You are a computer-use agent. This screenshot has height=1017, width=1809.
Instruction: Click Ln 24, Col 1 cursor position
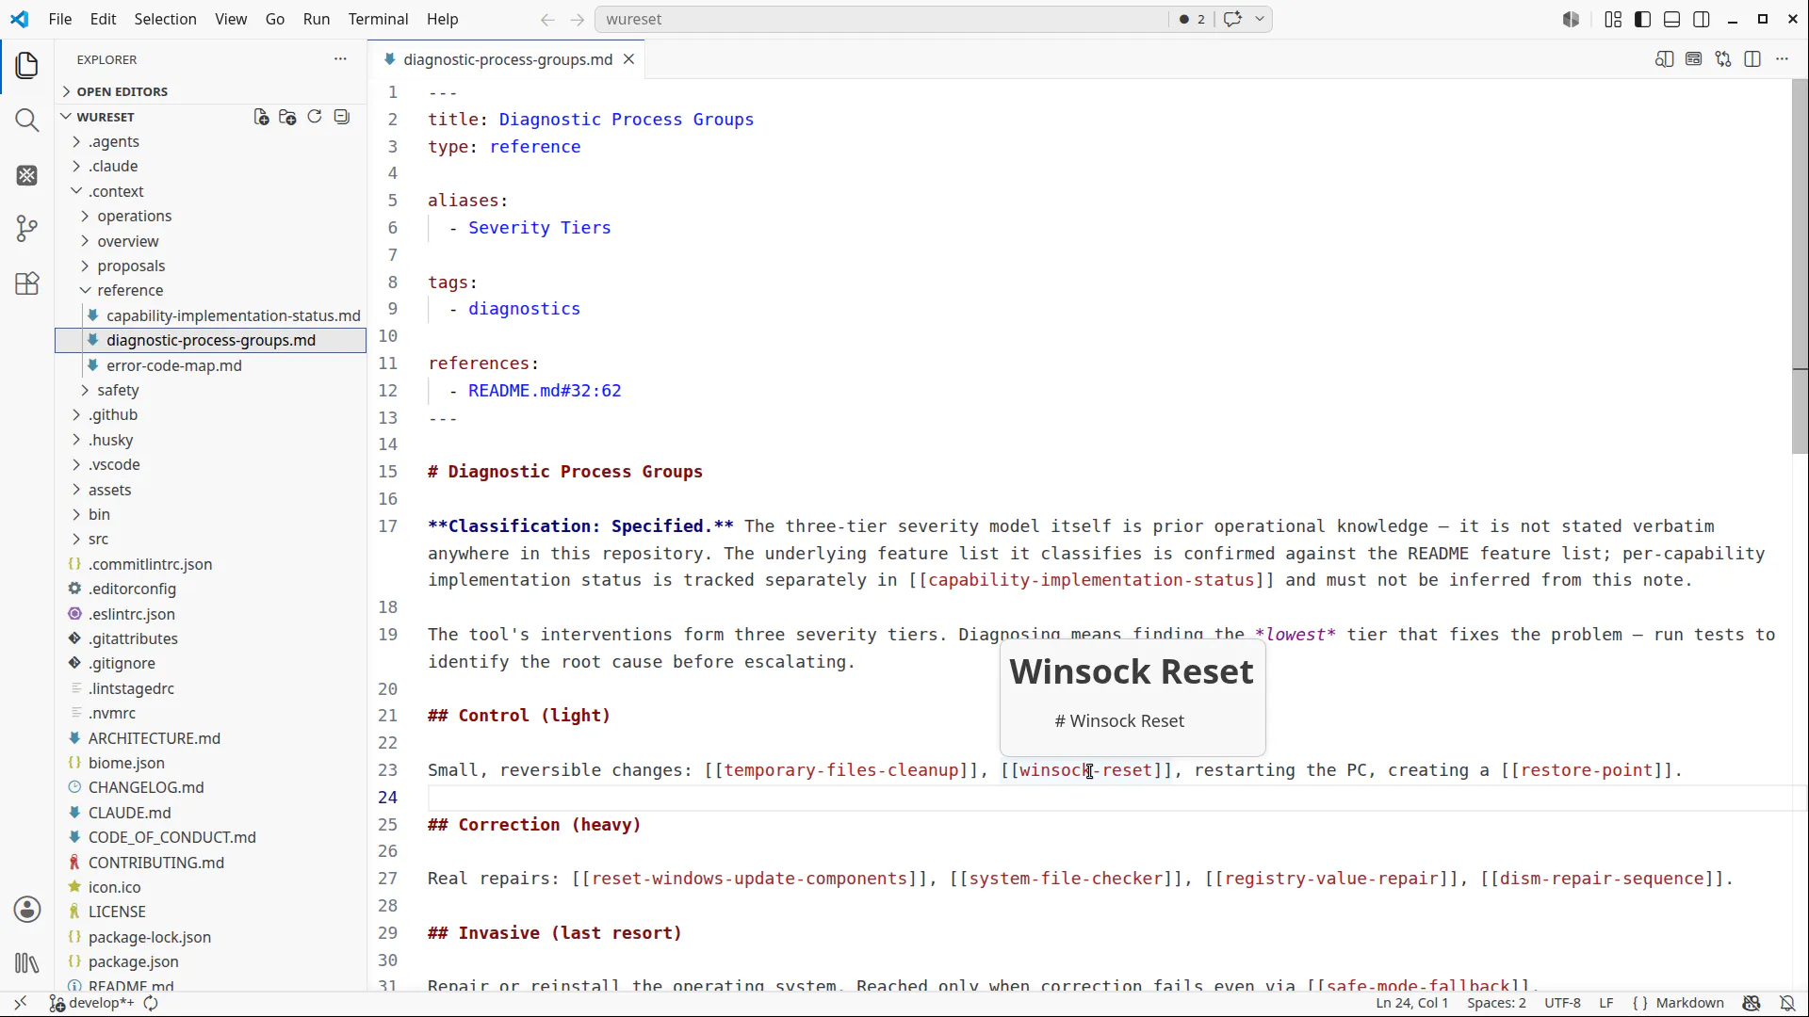click(x=1412, y=1003)
